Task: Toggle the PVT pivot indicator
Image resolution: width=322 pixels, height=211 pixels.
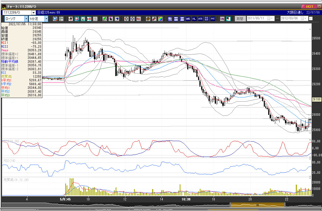Action: point(213,19)
